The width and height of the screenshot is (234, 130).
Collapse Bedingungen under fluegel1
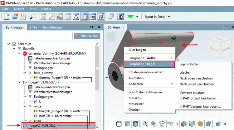pyautogui.click(x=25, y=97)
